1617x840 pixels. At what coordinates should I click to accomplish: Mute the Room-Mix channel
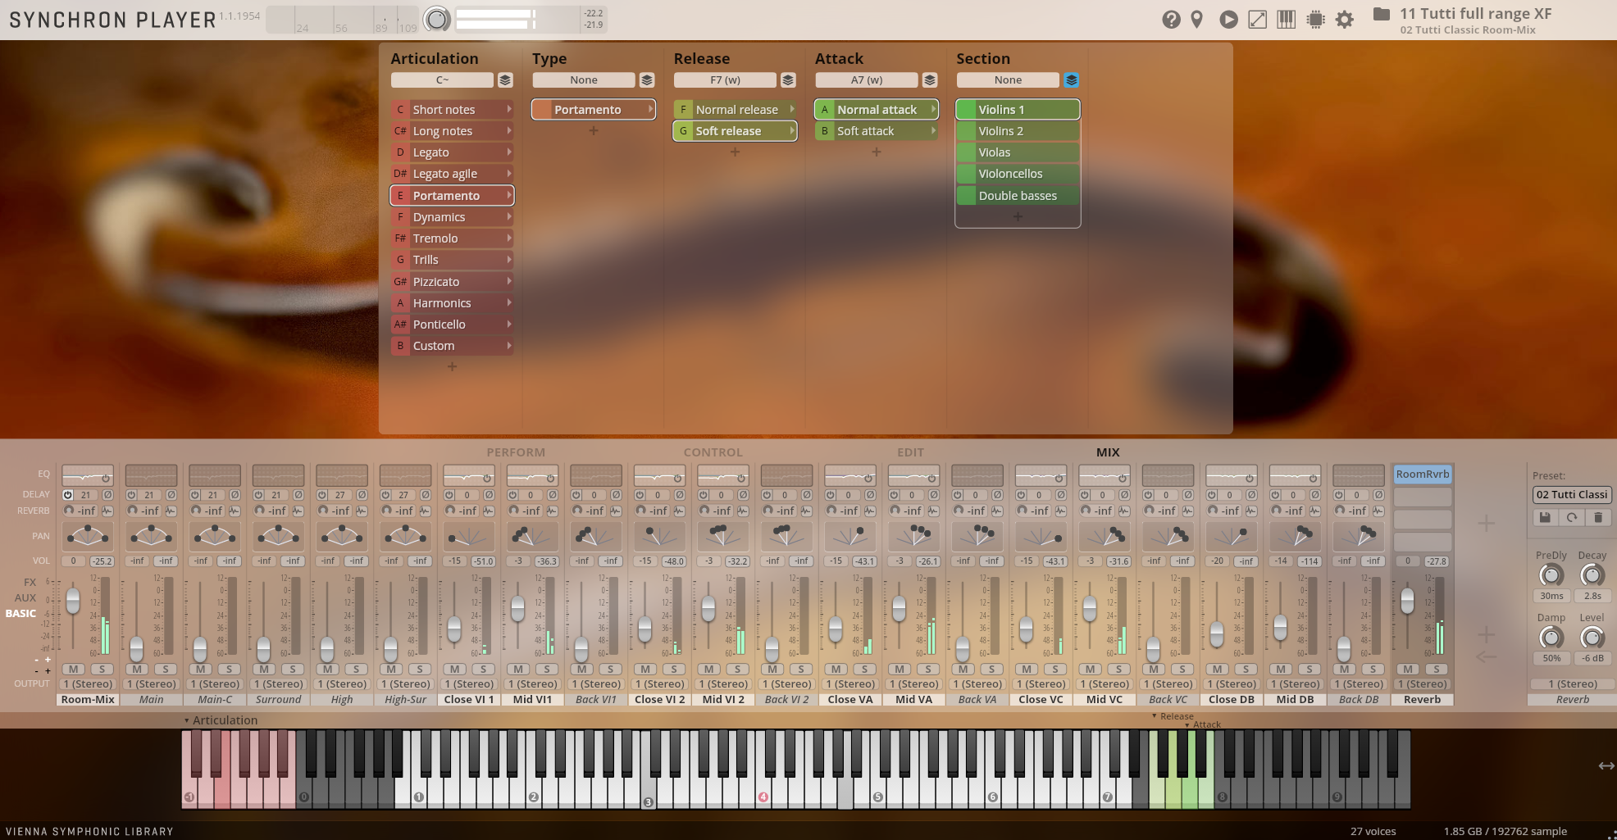[x=73, y=669]
